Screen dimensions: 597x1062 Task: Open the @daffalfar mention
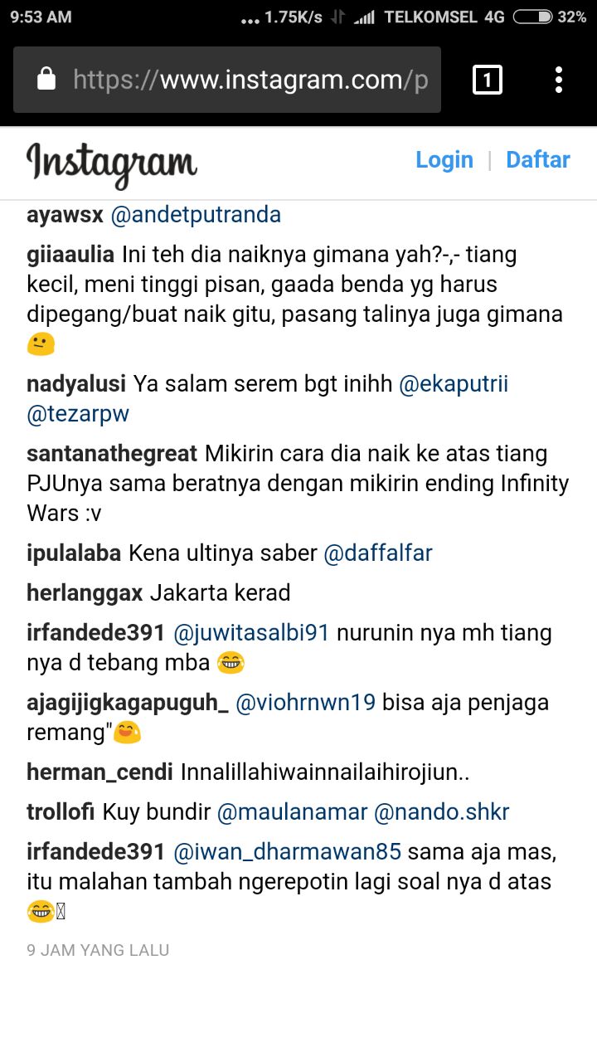tap(378, 553)
